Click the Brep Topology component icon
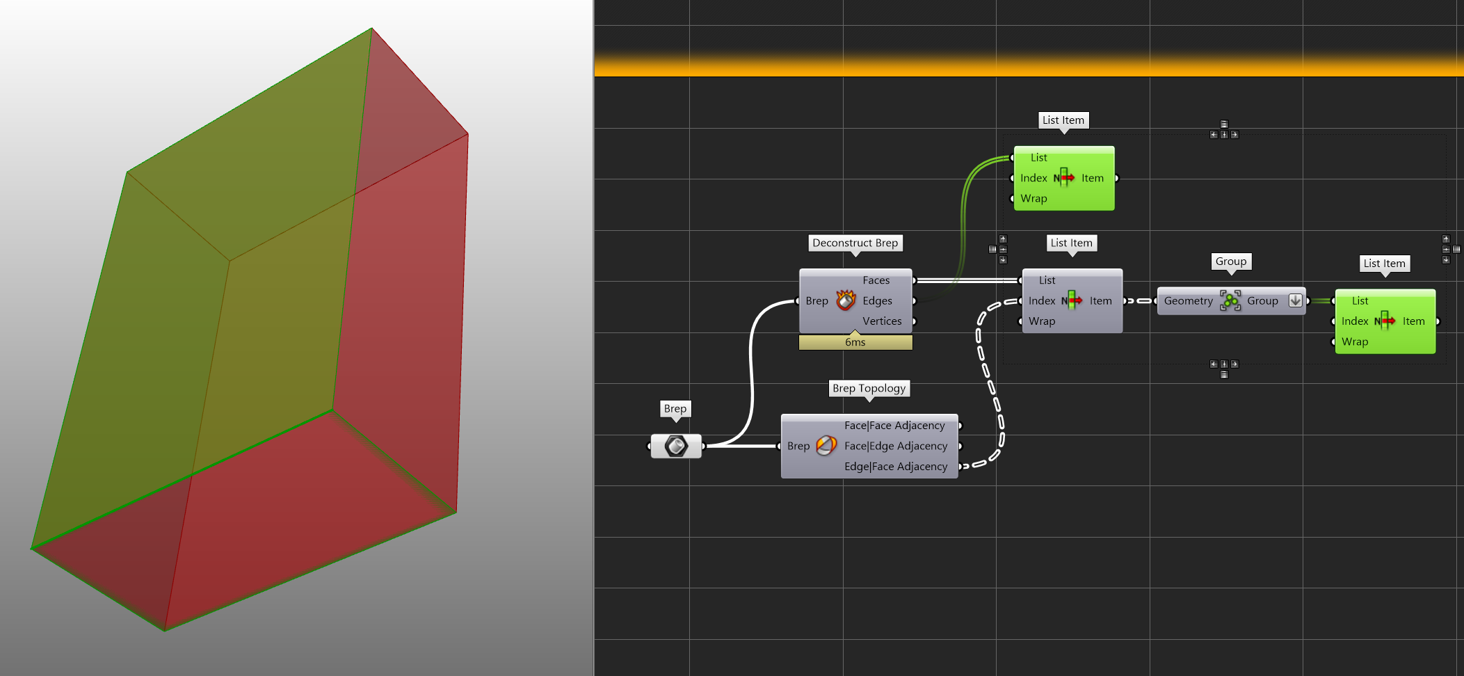 click(826, 446)
